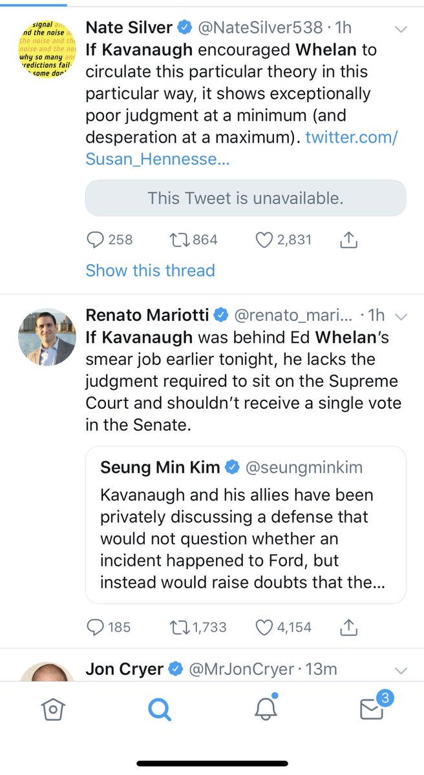The image size is (424, 775).
Task: Expand Jon Cryer tweet options chevron
Action: [x=401, y=670]
